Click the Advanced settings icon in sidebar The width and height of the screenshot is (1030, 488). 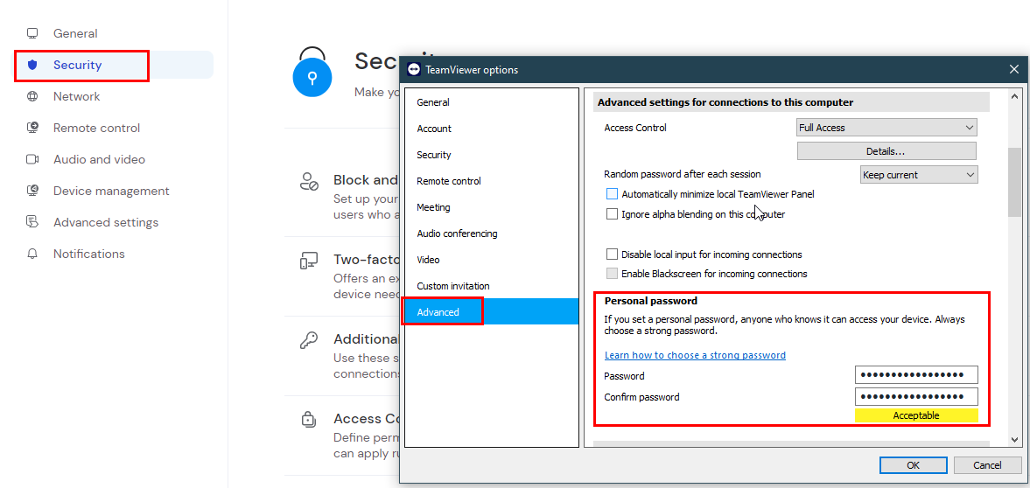click(x=32, y=223)
